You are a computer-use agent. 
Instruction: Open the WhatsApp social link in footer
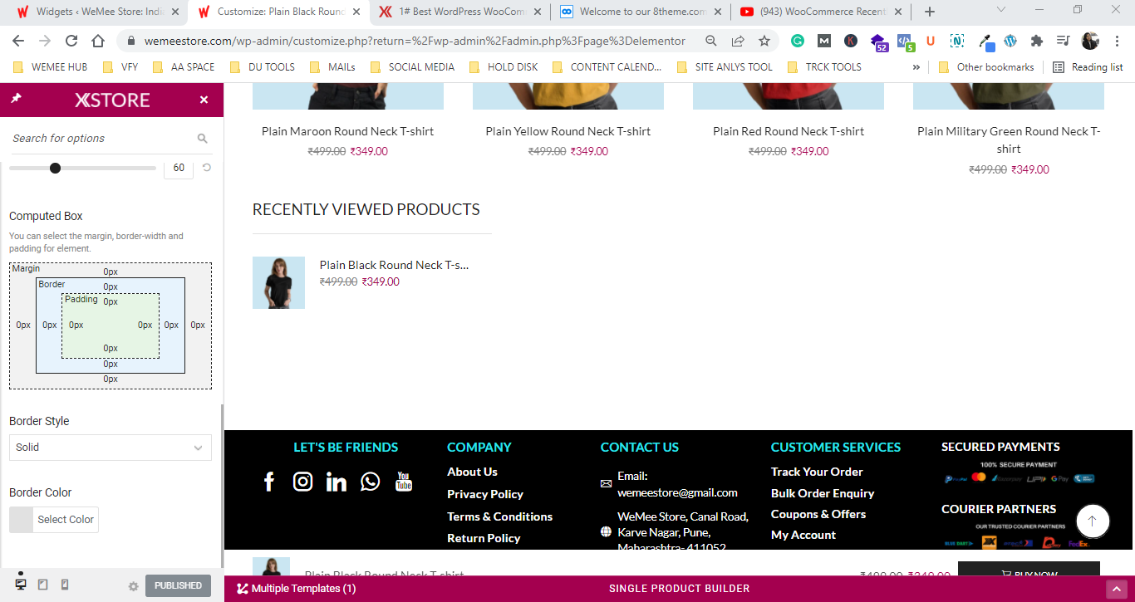pyautogui.click(x=371, y=482)
